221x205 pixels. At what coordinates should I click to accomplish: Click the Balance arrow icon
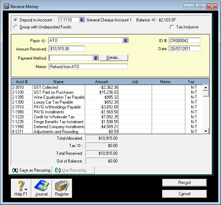point(154,20)
